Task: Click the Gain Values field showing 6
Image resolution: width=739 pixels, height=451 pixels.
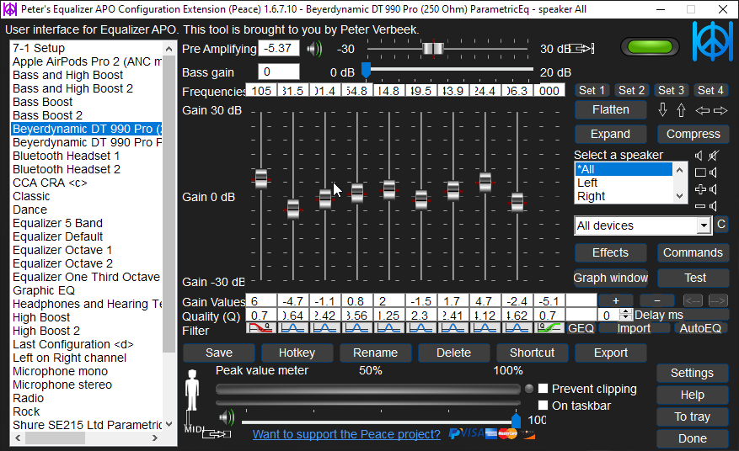Action: pyautogui.click(x=261, y=301)
